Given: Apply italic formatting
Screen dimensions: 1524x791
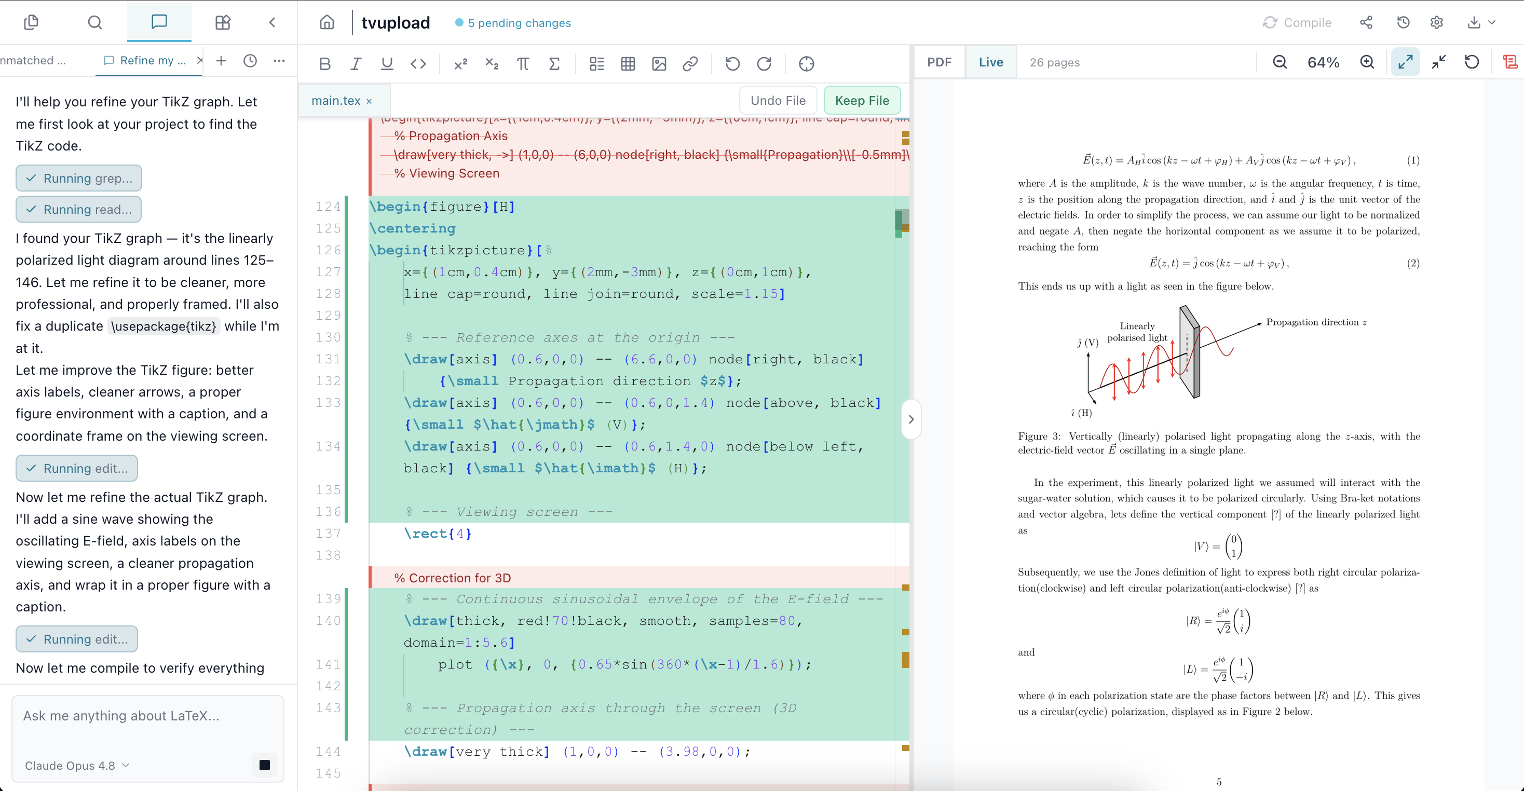Looking at the screenshot, I should point(356,63).
